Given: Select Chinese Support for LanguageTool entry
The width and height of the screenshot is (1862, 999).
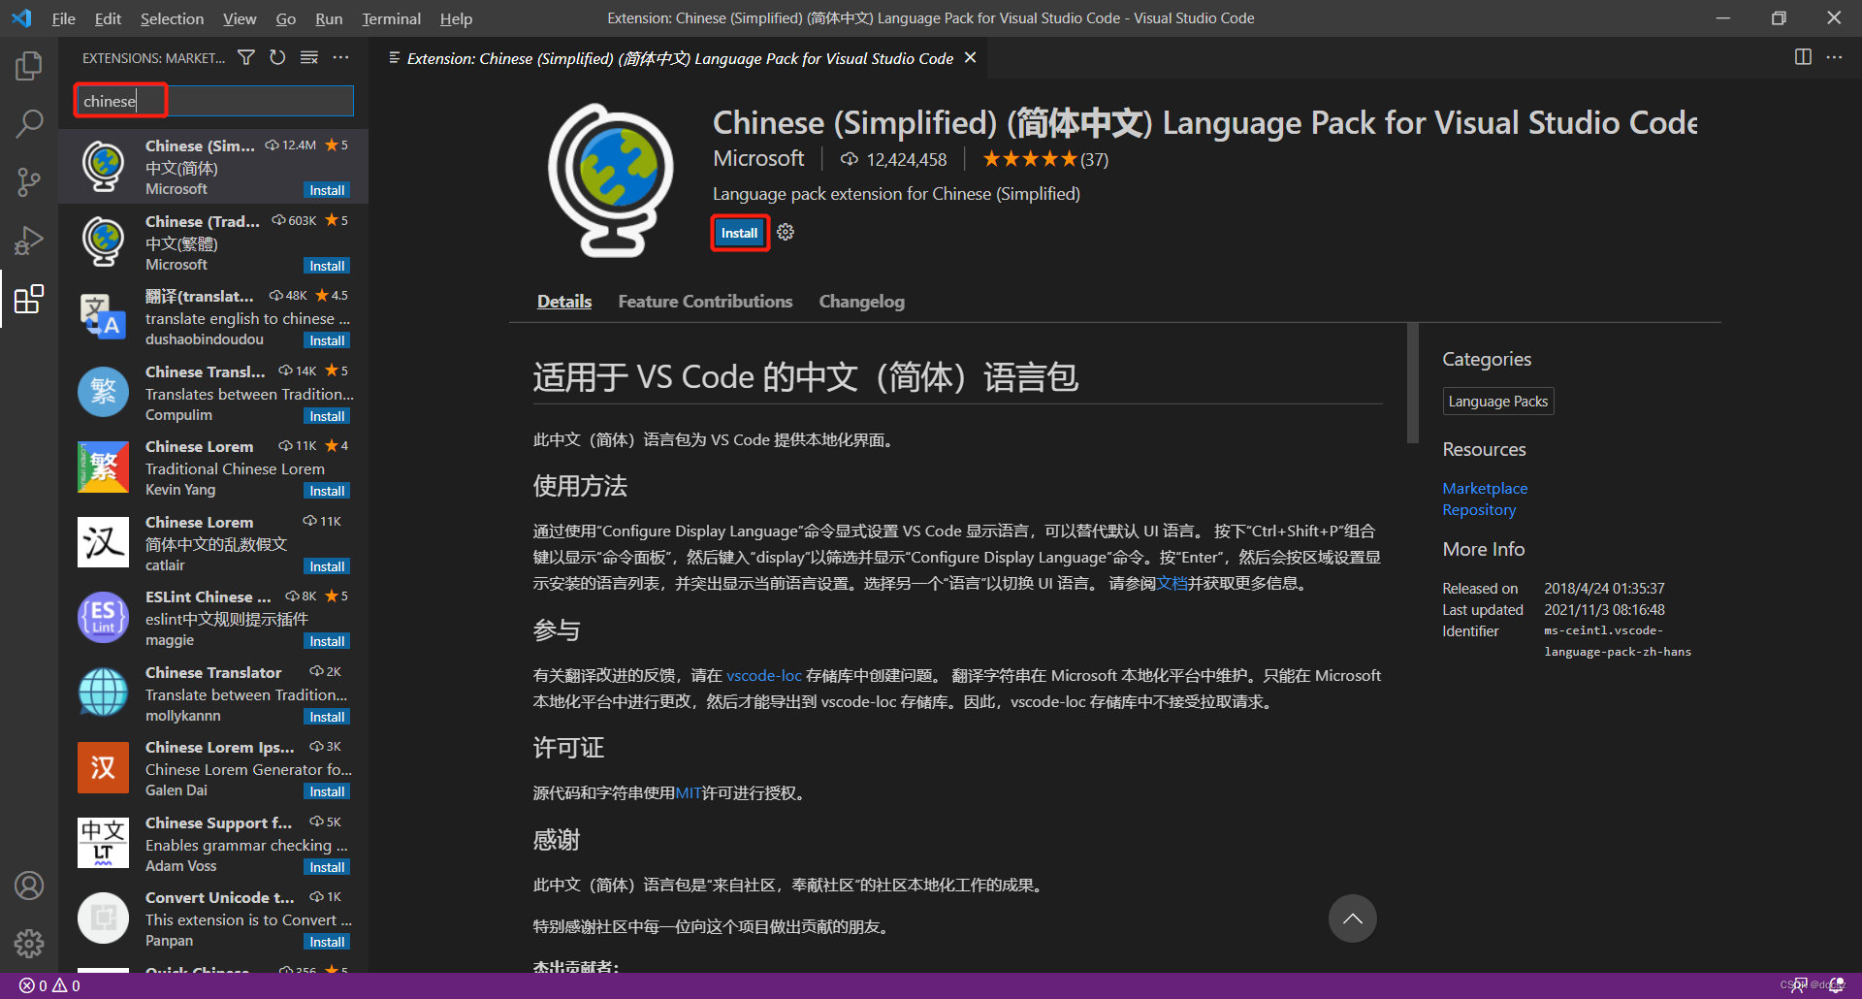Looking at the screenshot, I should pos(213,843).
